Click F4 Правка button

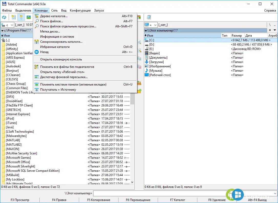[59, 200]
